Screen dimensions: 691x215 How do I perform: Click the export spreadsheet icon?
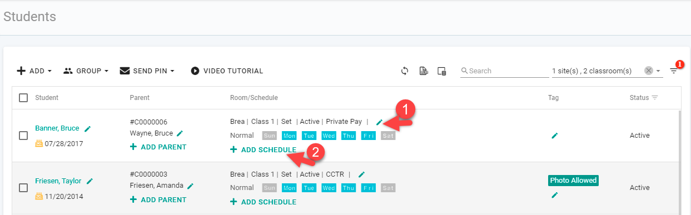coord(424,71)
